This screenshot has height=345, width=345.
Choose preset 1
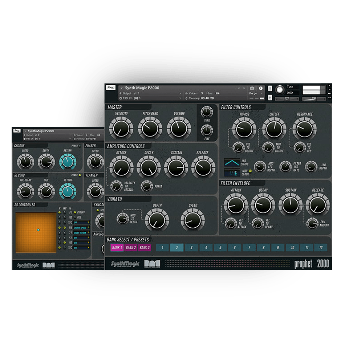point(162,248)
